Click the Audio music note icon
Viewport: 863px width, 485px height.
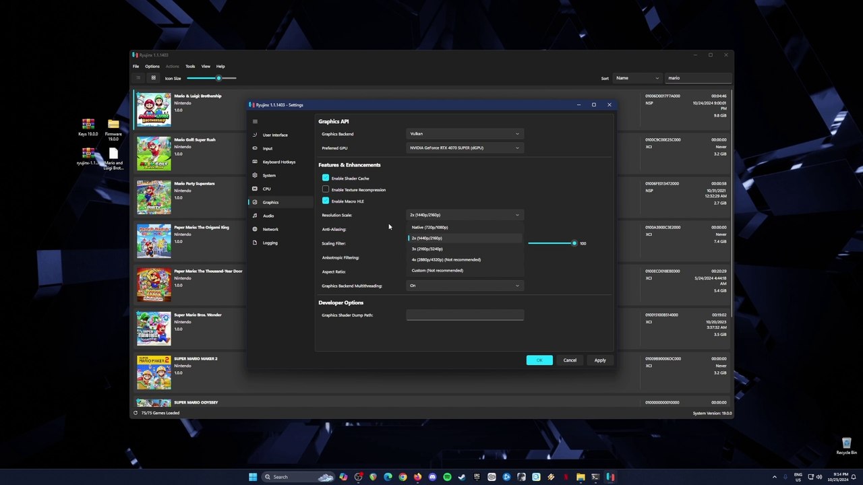coord(255,216)
